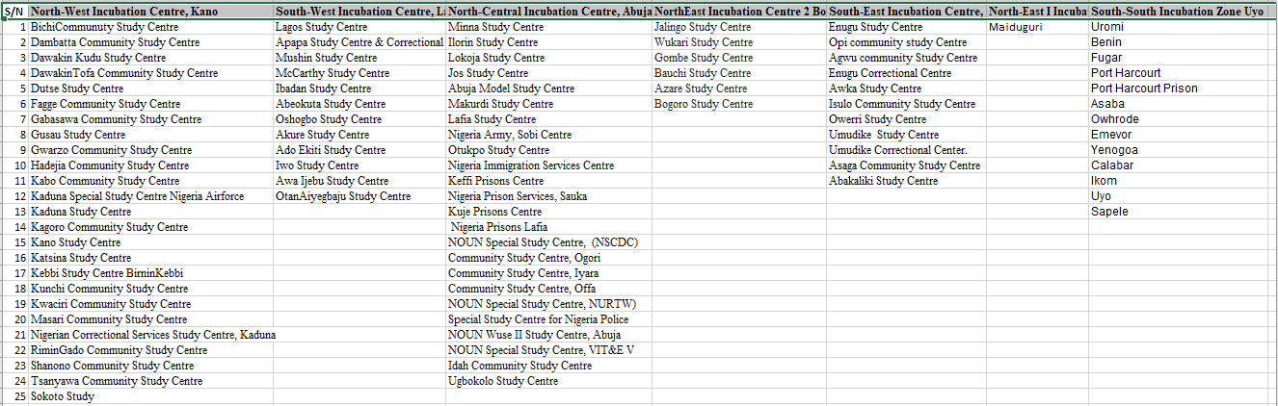Select 'Kebbi Study Centre BirninKebbi' cell
Screen dimensions: 1278x406
150,273
